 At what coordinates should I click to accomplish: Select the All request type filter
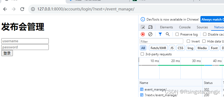tap(143, 48)
